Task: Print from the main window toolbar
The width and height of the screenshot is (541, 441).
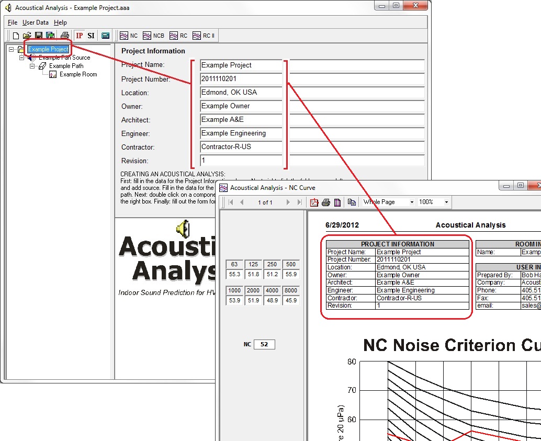Action: (x=64, y=36)
